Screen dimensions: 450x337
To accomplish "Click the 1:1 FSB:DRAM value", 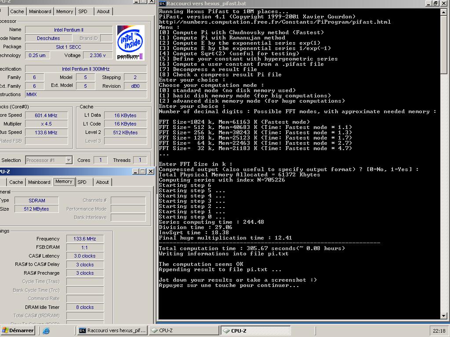I will coord(85,247).
